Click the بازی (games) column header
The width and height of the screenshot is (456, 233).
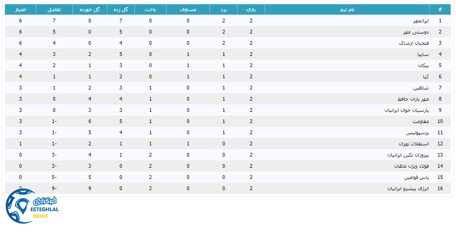point(251,9)
